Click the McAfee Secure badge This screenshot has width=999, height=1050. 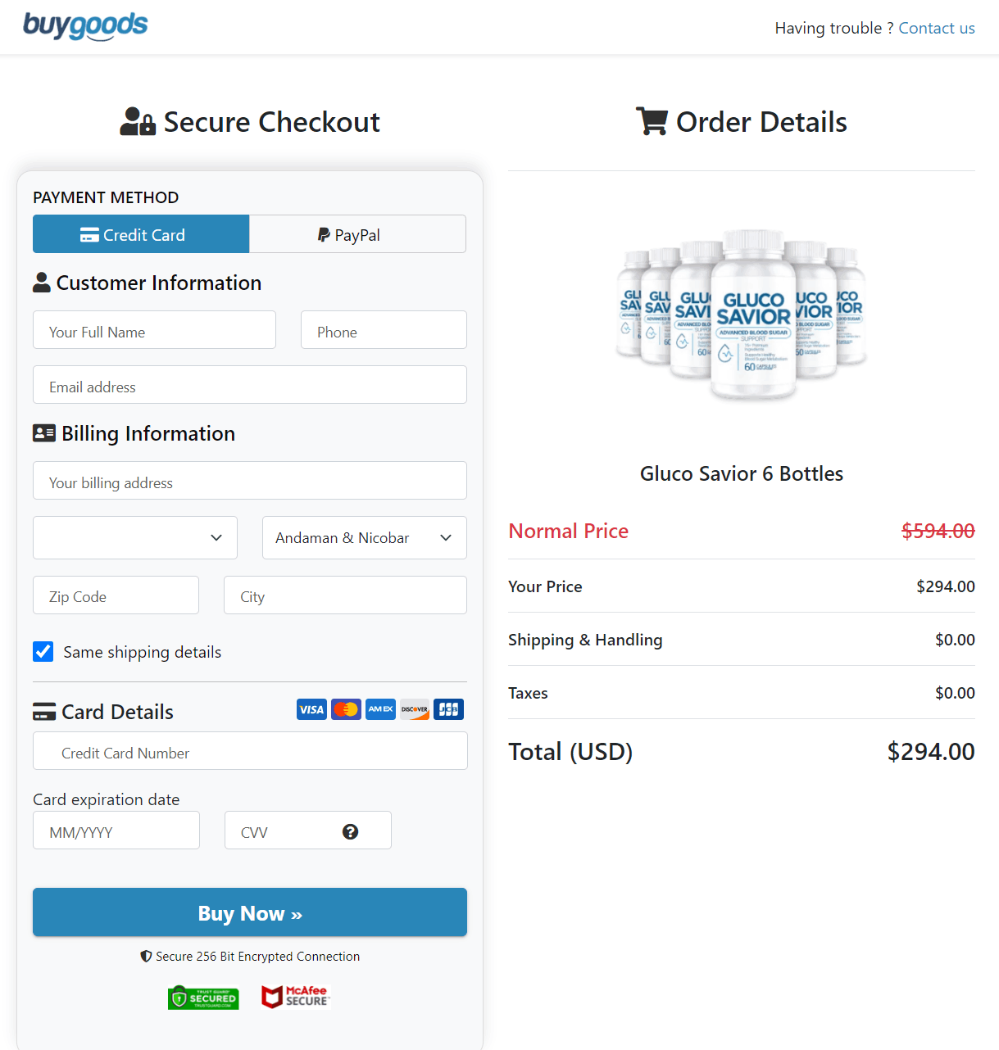click(x=295, y=997)
